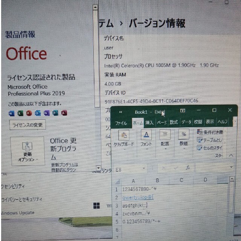Click the Excel icon in Office product list
The height and width of the screenshot is (241, 241).
[20, 113]
